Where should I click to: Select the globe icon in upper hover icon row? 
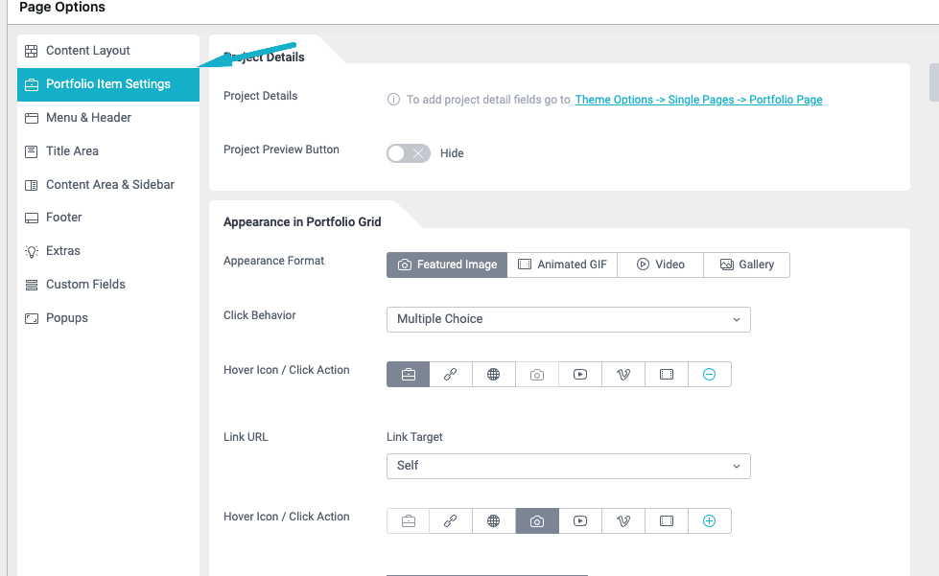pos(494,375)
